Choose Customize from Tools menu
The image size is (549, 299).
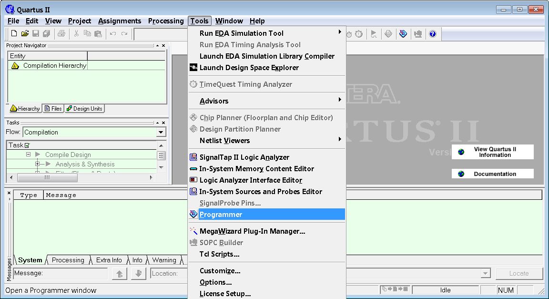tap(267, 270)
